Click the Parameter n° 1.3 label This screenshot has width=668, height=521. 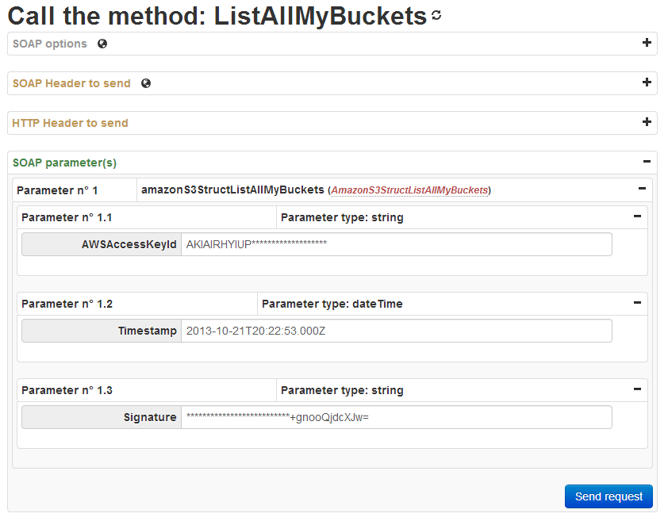pos(67,391)
